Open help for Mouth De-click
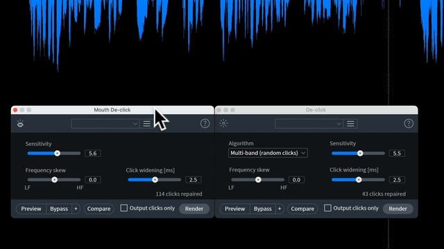Image resolution: width=444 pixels, height=249 pixels. point(205,124)
